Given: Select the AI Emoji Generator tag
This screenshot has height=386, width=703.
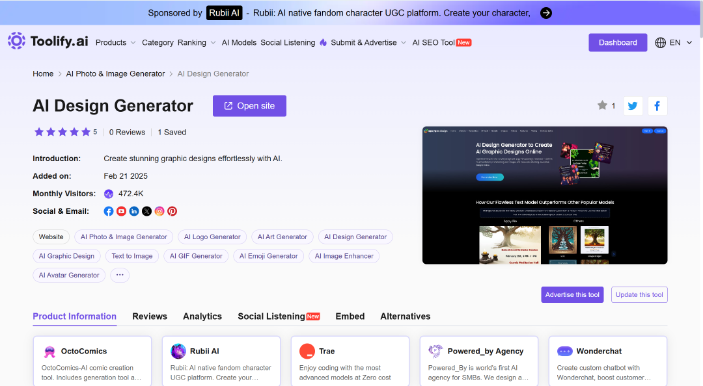Looking at the screenshot, I should [269, 256].
